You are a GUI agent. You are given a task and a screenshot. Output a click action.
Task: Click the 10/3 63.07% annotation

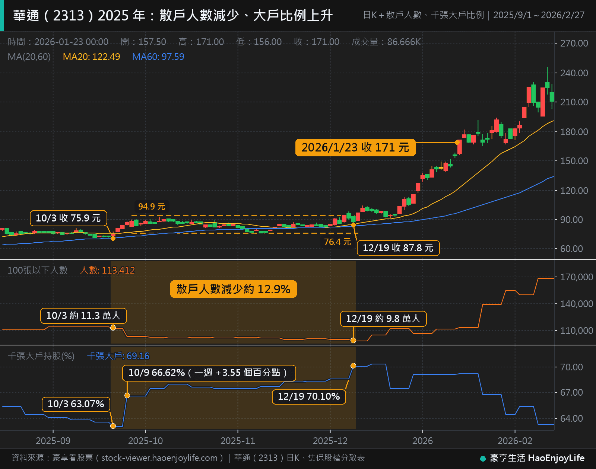[76, 404]
